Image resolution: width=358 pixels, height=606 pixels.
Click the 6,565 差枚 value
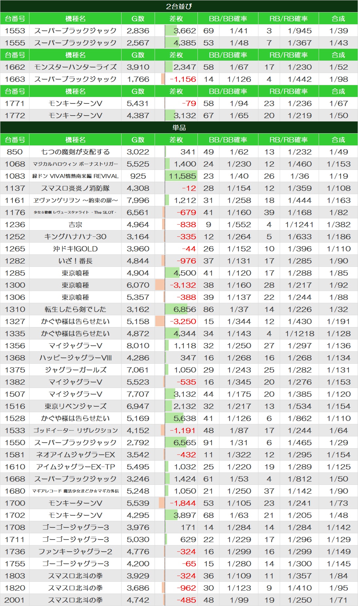(185, 443)
